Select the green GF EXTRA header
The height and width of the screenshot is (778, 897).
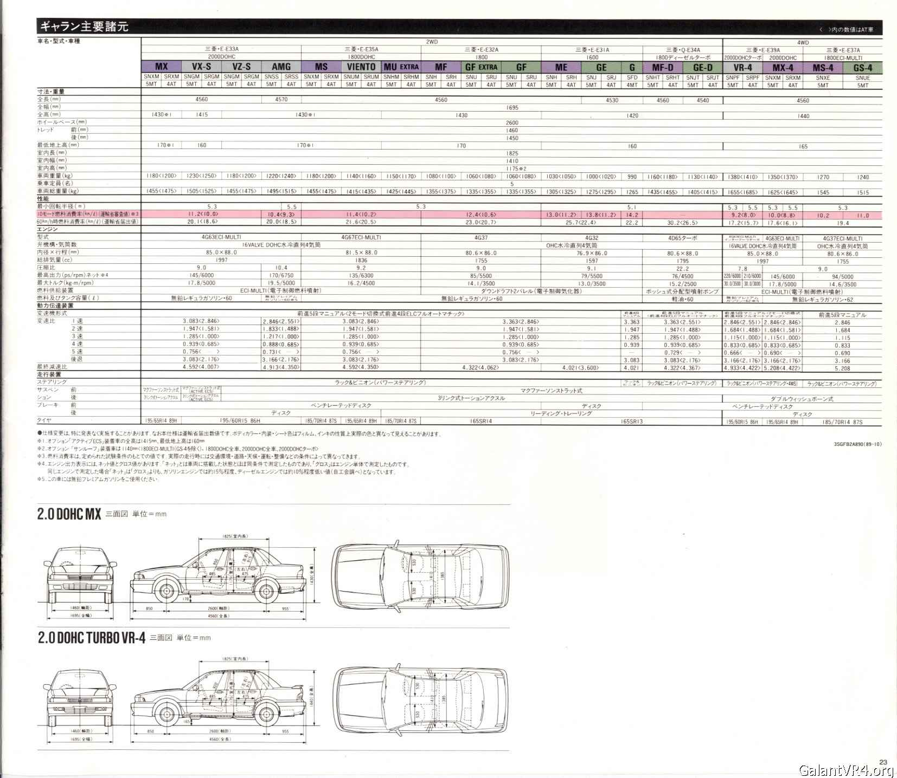pyautogui.click(x=481, y=67)
